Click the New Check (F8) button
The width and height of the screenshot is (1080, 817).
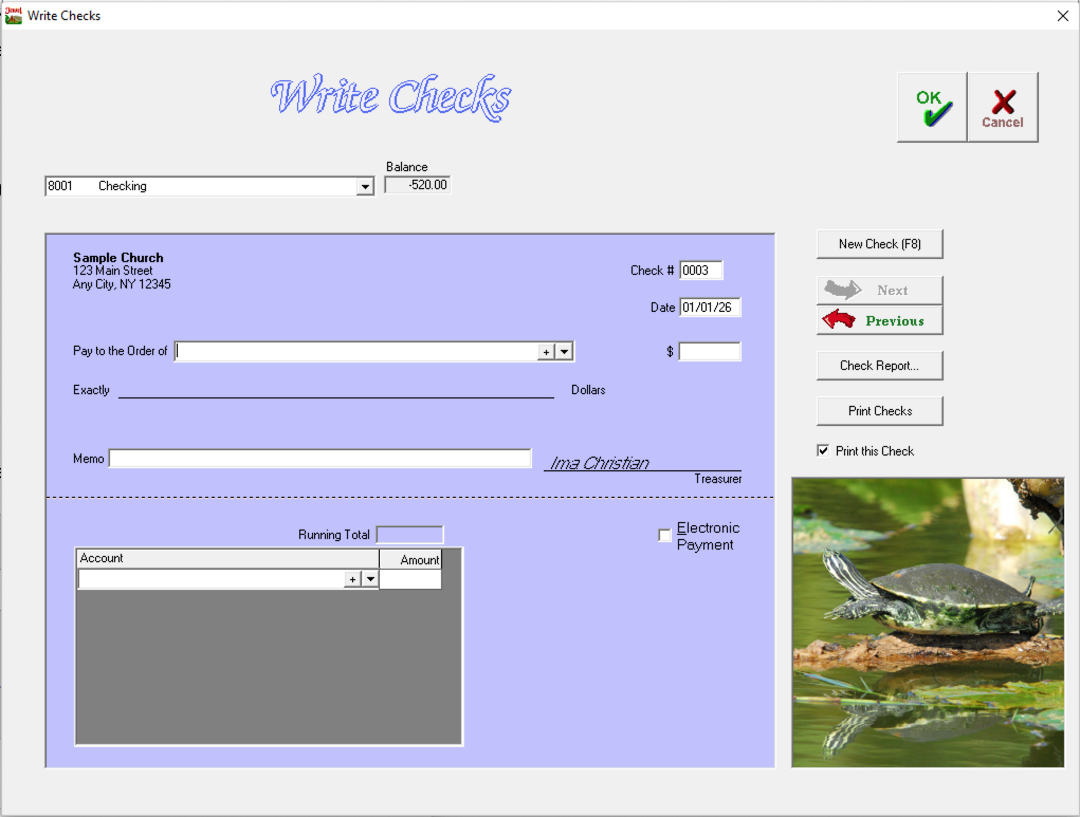click(x=880, y=244)
